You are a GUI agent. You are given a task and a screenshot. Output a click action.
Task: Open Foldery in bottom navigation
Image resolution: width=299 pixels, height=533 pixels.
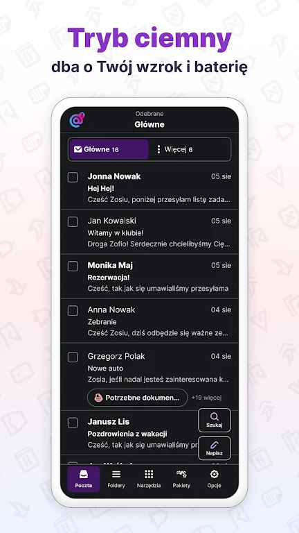(116, 479)
